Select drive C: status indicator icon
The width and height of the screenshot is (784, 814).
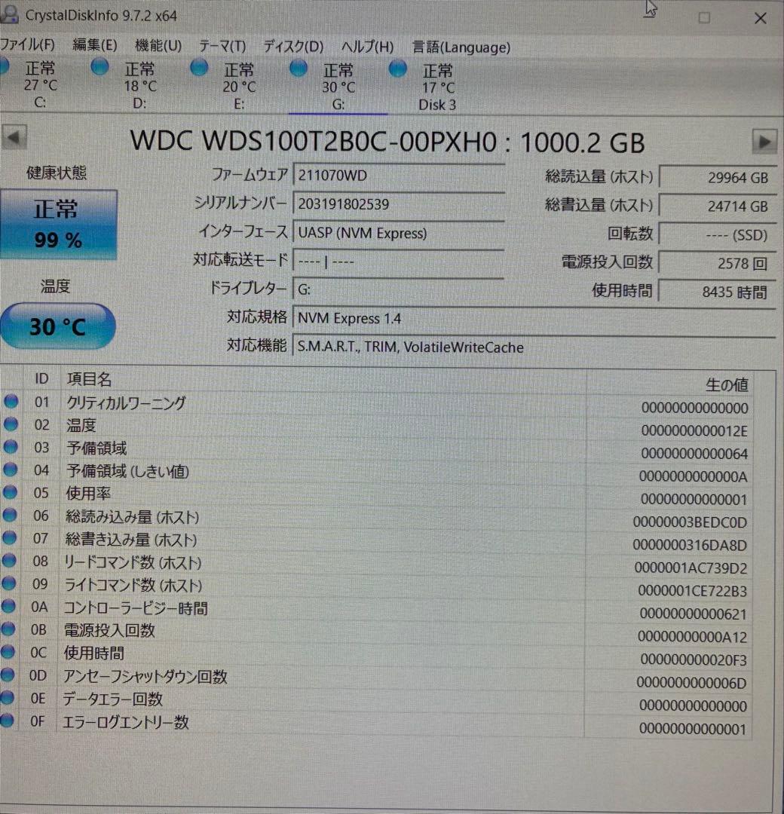(5, 67)
